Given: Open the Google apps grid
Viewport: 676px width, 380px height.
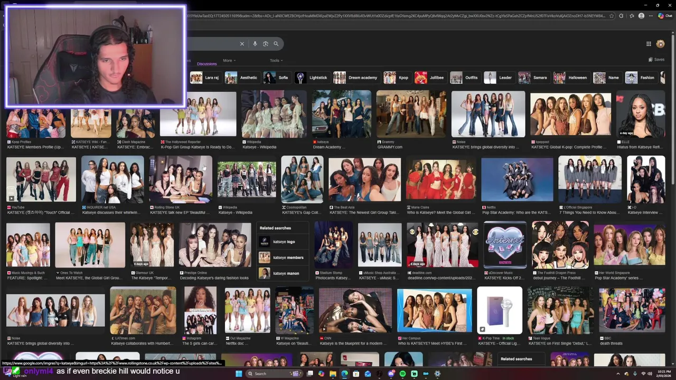Looking at the screenshot, I should 649,44.
